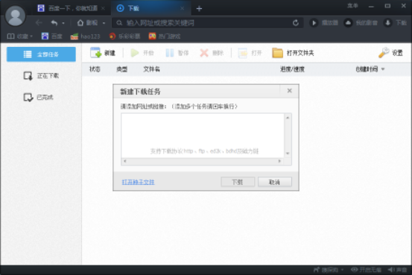412x275 pixels.
Task: Open the user avatar profile
Action: 15,16
